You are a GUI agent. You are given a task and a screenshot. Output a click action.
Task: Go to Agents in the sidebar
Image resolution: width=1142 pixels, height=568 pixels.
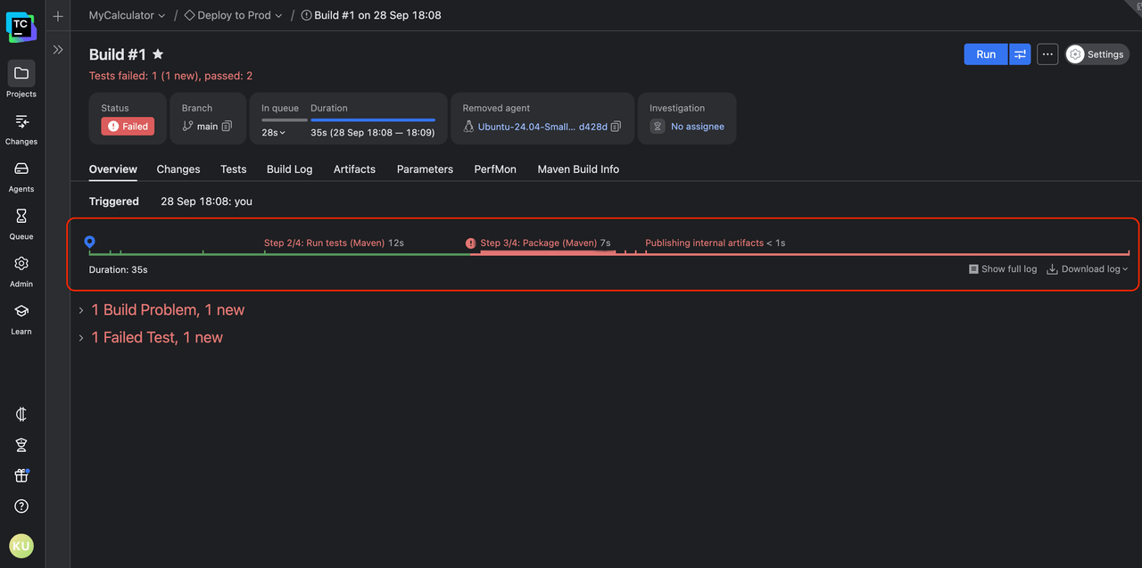pyautogui.click(x=21, y=169)
